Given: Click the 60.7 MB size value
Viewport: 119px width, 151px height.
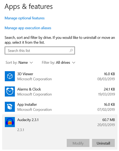Looking at the screenshot, I should pos(109,120).
